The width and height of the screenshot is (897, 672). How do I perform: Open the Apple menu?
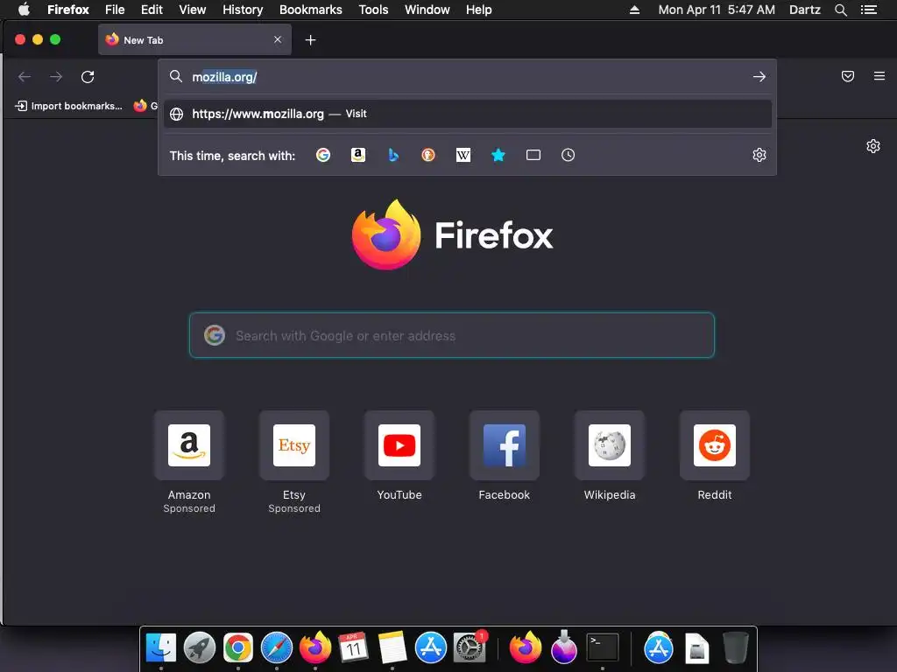click(24, 10)
